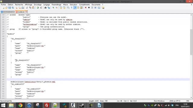Stop macro recording with black square icon

point(89,8)
